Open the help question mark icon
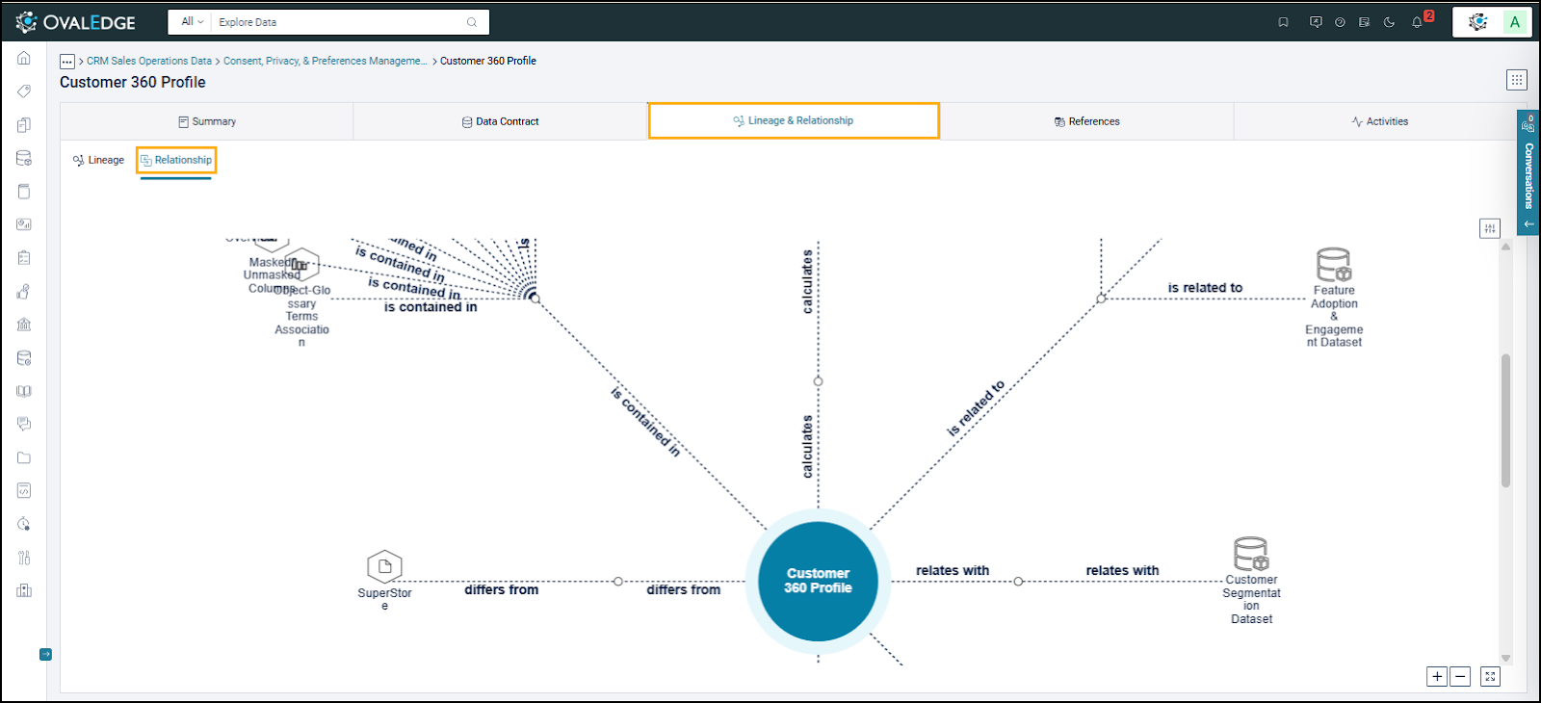This screenshot has width=1541, height=703. coord(1340,22)
